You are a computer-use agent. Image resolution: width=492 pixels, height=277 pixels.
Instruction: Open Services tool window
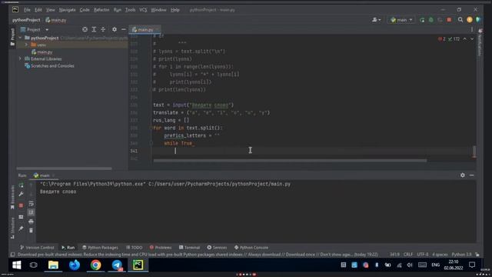click(217, 248)
